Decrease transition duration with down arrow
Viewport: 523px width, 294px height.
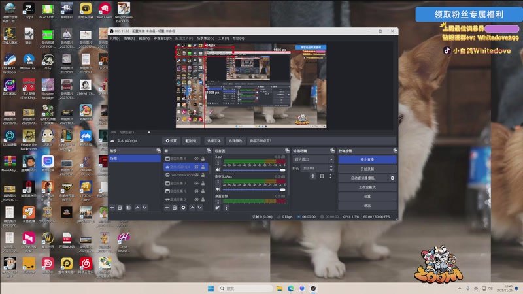331,170
